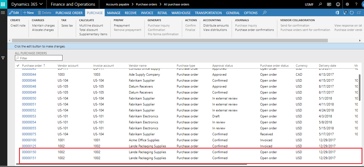Open Help with the question mark icon
The image size is (364, 167).
click(x=356, y=4)
